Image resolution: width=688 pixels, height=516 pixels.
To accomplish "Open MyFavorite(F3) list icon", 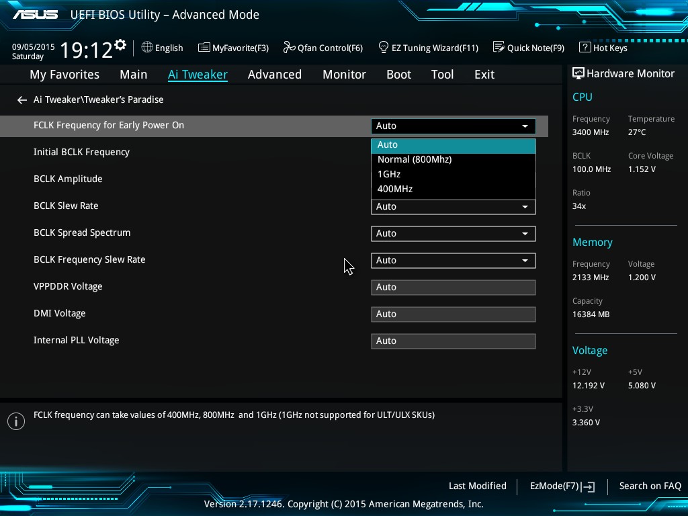I will [204, 48].
